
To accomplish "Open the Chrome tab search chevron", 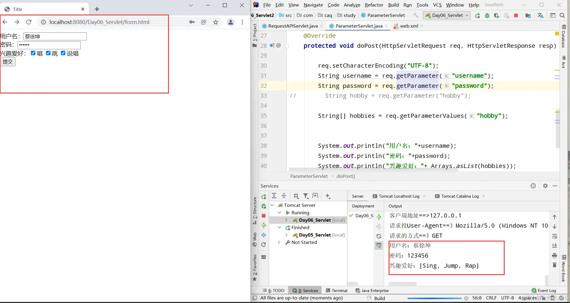I will pyautogui.click(x=191, y=5).
